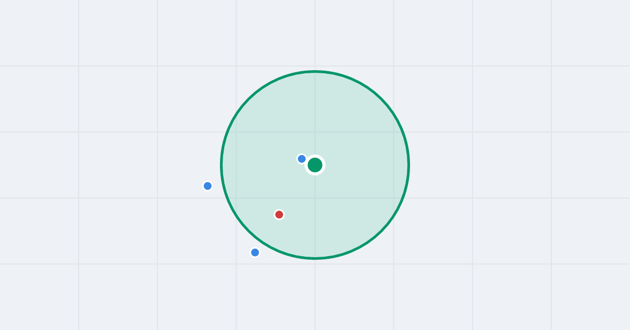Click the rightmost point of the green circle outline
Viewport: 630px width, 330px height.
point(408,165)
